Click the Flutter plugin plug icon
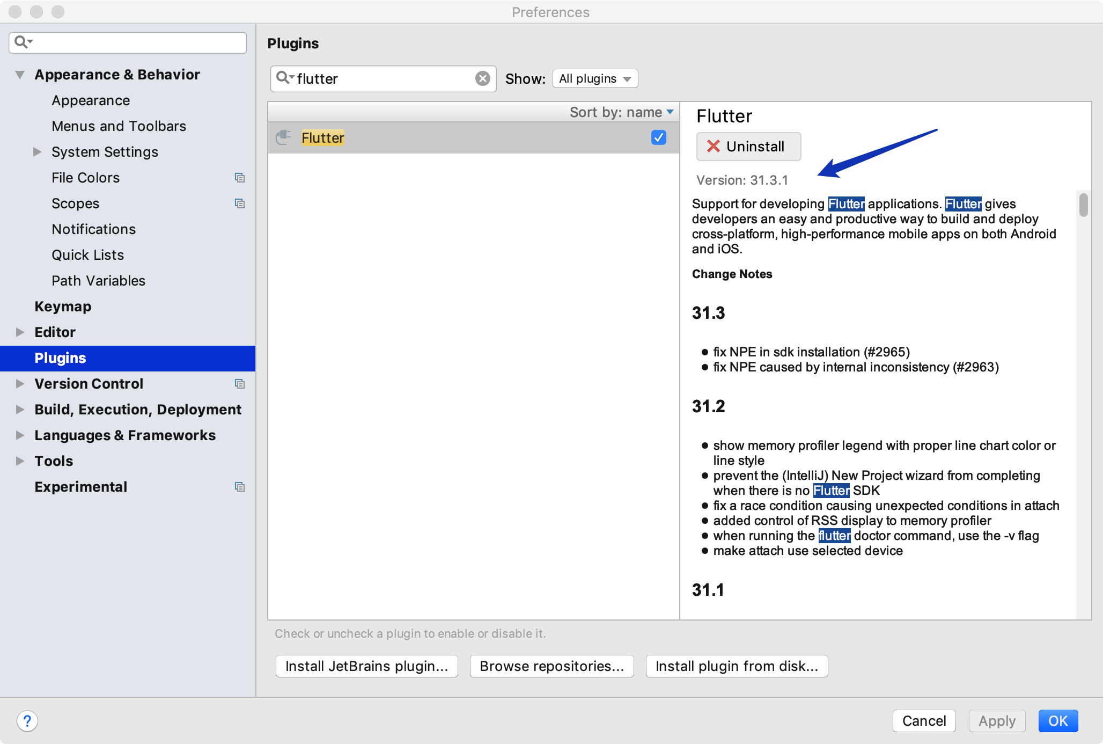Viewport: 1103px width, 744px height. pyautogui.click(x=283, y=137)
